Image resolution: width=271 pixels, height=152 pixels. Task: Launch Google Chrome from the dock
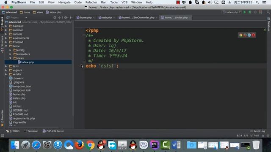click(90, 145)
